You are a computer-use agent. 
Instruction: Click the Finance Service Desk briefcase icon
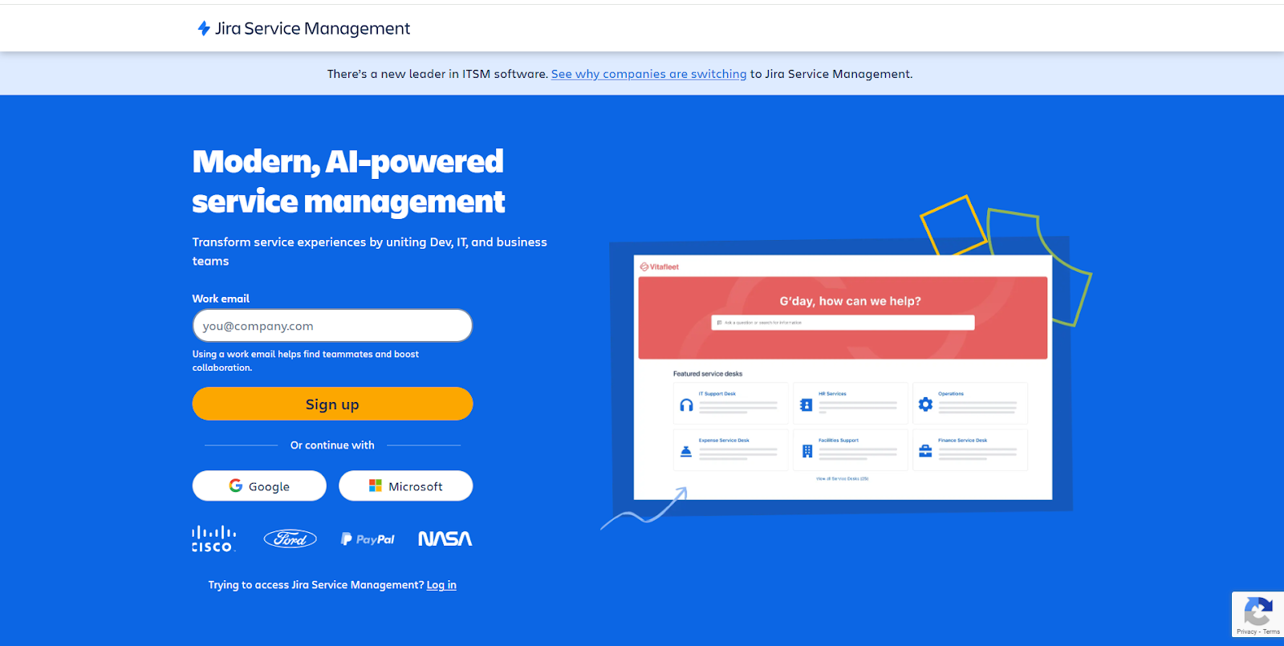(925, 451)
